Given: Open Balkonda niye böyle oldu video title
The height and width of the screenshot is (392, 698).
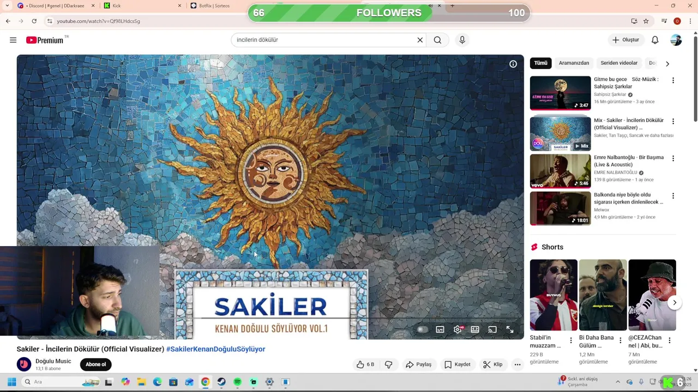Looking at the screenshot, I should click(628, 198).
